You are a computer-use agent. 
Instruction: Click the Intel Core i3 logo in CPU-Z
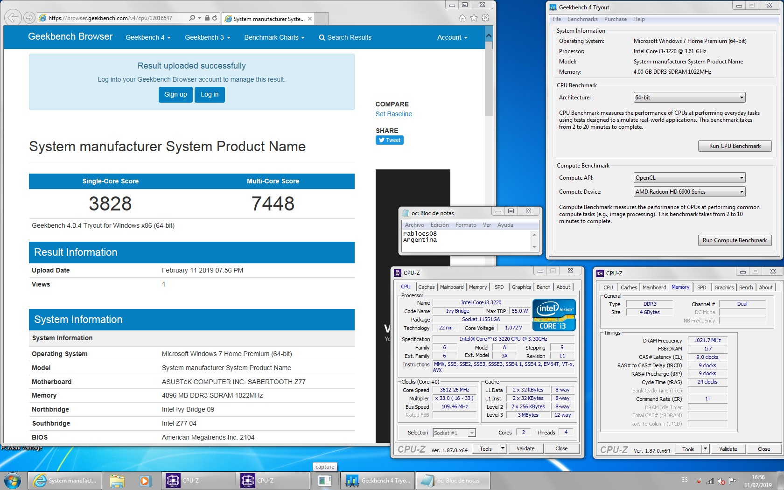coord(554,315)
